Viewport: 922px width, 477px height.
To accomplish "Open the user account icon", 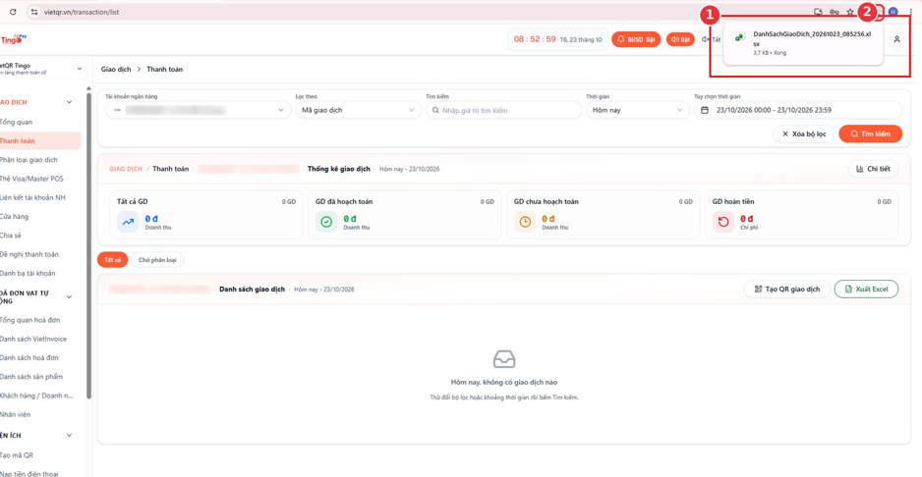I will (x=896, y=39).
